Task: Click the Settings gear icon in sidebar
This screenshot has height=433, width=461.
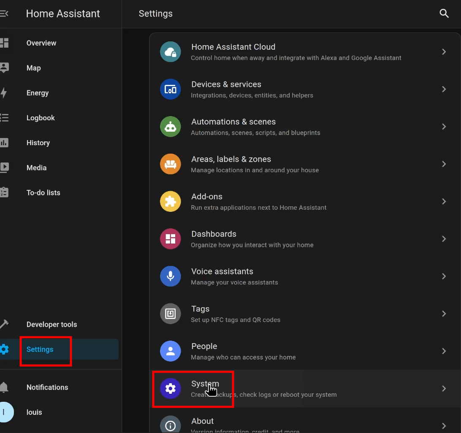Action: point(4,349)
